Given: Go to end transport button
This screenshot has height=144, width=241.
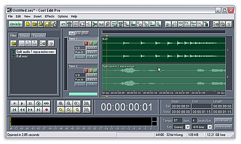Looking at the screenshot, I should [x=38, y=110].
